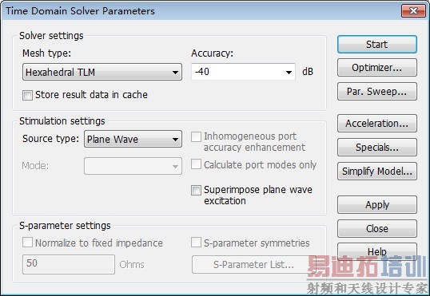This screenshot has height=296, width=430.
Task: Toggle Superimpose plane wave excitation
Action: coord(196,190)
